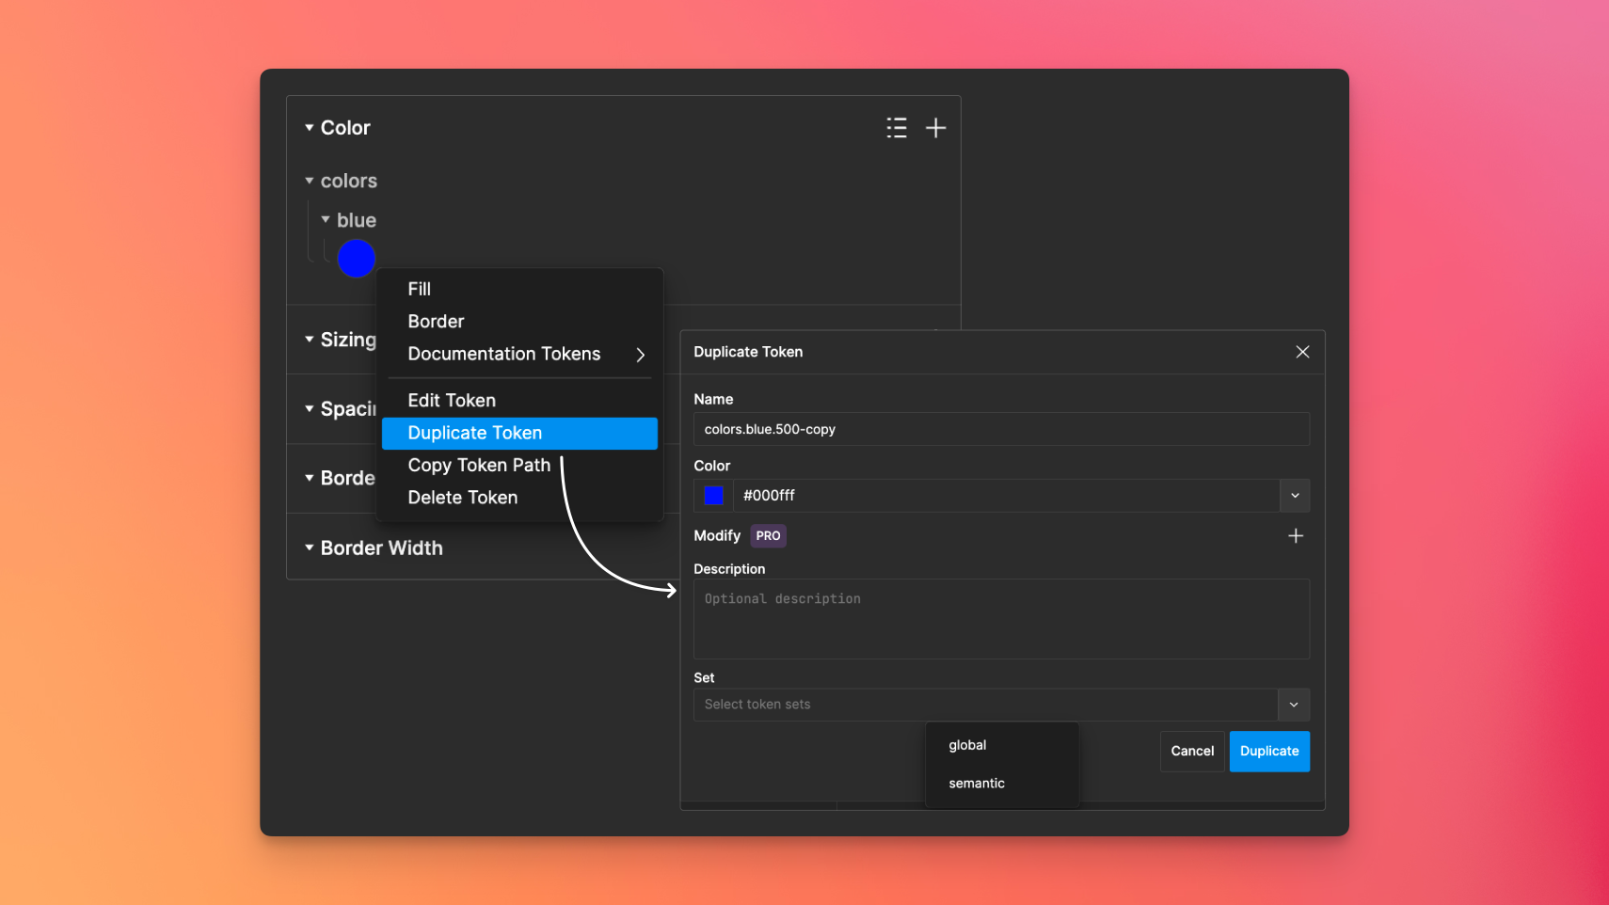Click the Border Width heading text
1609x905 pixels.
pos(381,548)
